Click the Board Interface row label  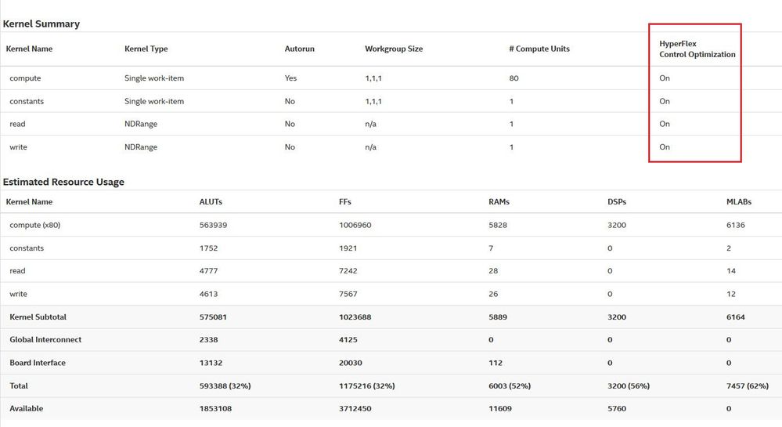click(38, 363)
